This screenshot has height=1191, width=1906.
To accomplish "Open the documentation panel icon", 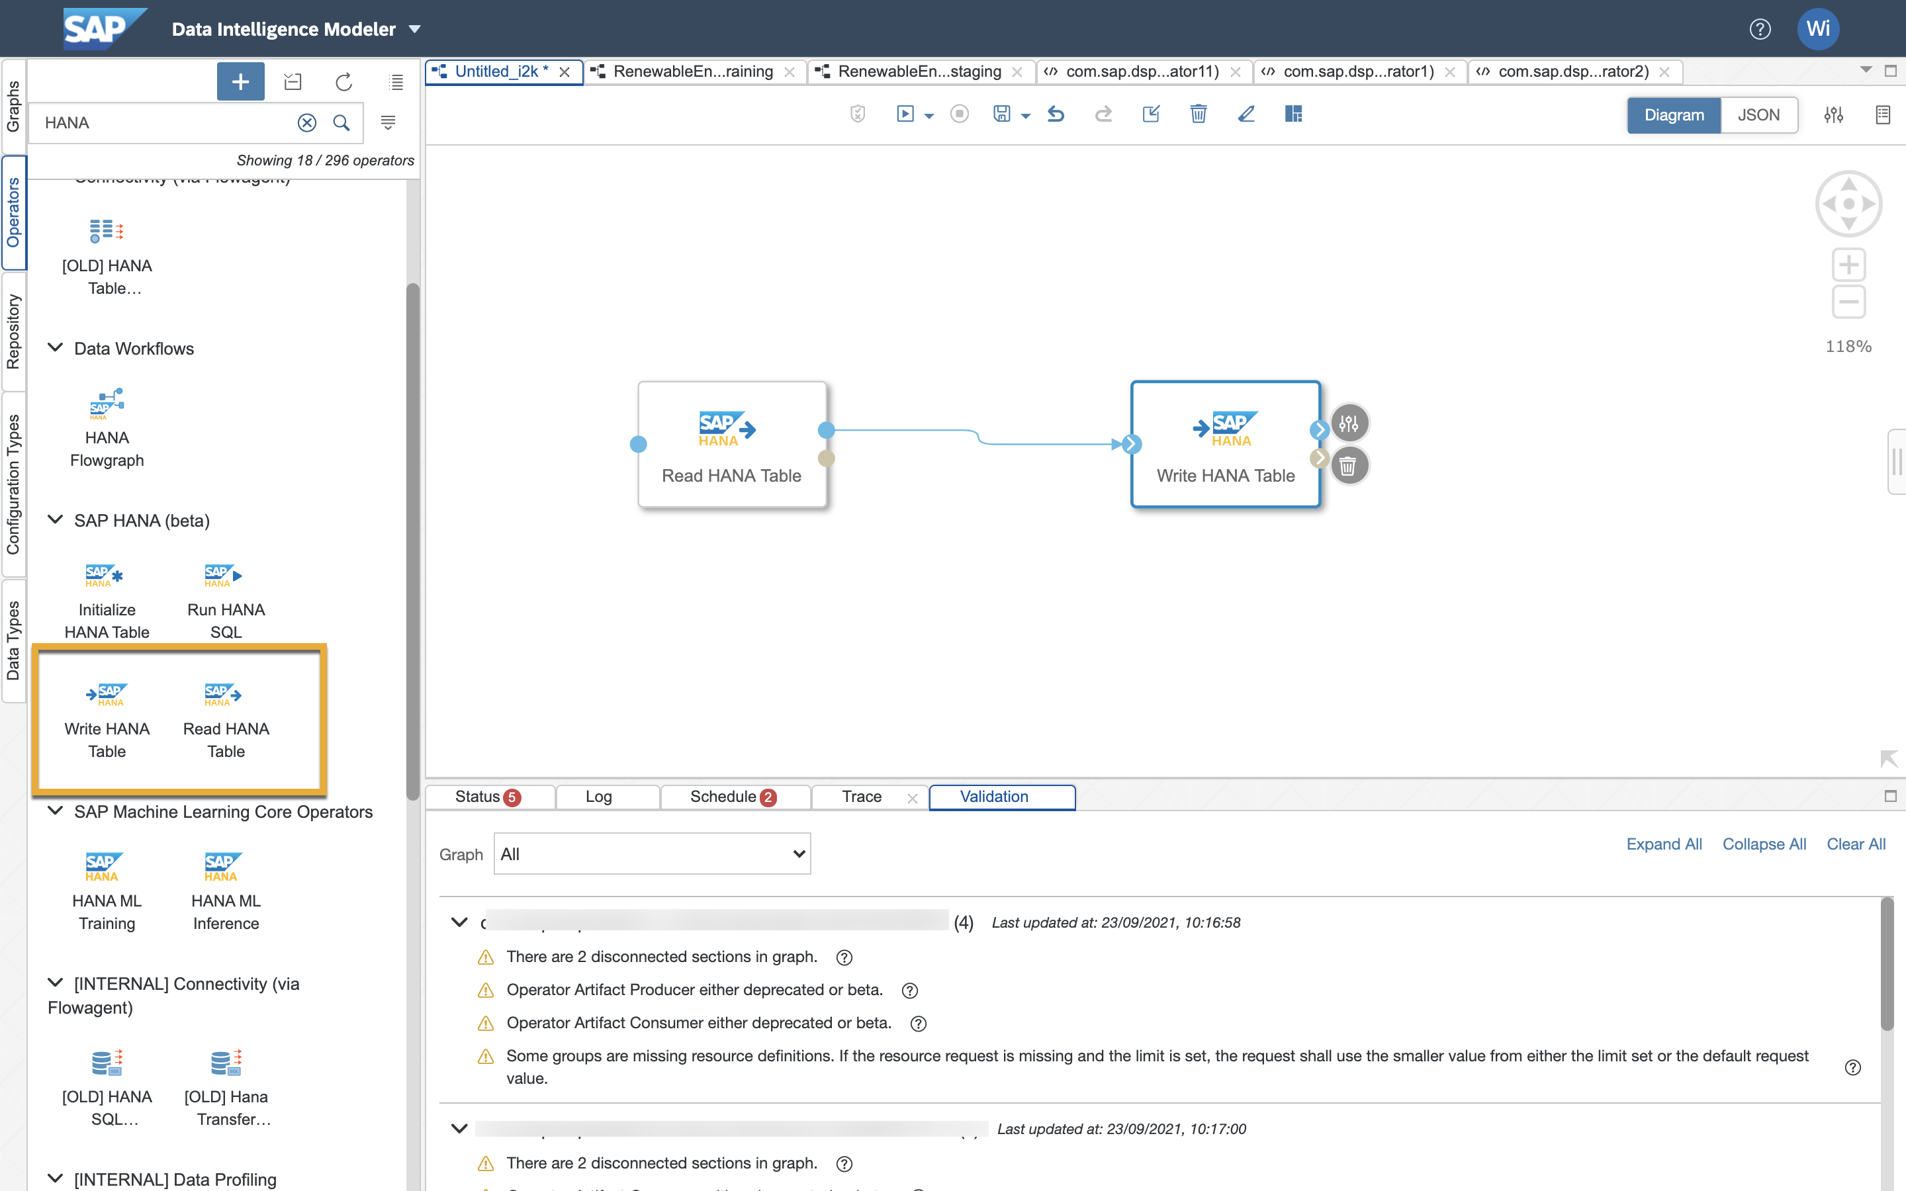I will click(x=1882, y=115).
